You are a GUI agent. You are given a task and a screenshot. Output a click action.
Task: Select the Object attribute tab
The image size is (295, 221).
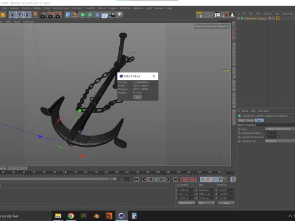pyautogui.click(x=259, y=120)
